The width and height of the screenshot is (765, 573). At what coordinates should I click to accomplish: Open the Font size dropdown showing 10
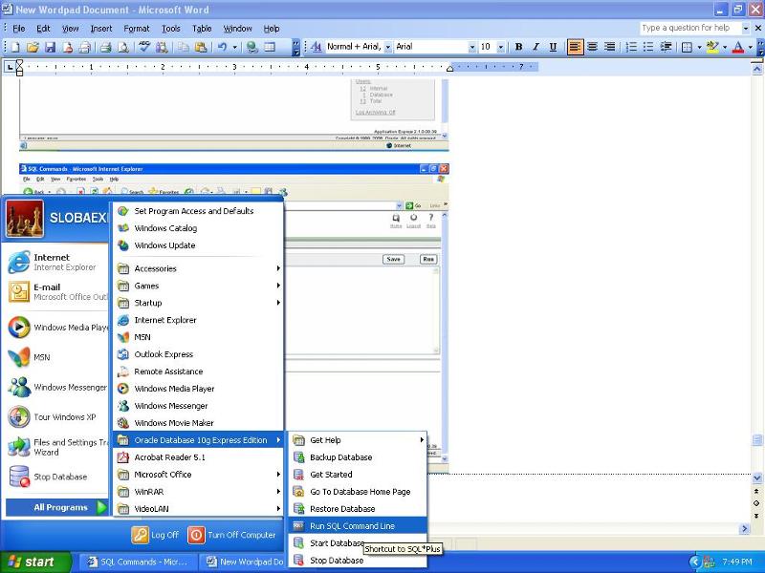click(501, 47)
